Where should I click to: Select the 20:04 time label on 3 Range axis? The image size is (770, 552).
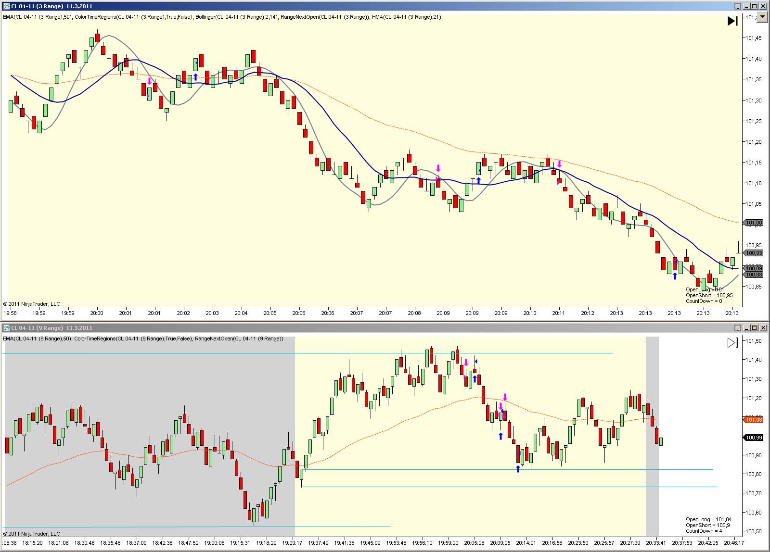click(241, 313)
